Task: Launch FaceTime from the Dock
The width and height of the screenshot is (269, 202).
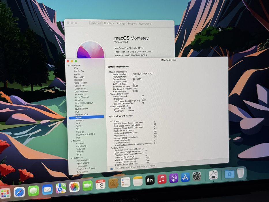Action: 87,186
